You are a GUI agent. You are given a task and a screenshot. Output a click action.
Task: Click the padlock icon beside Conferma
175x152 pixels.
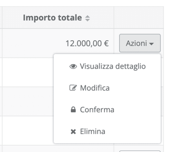[73, 109]
